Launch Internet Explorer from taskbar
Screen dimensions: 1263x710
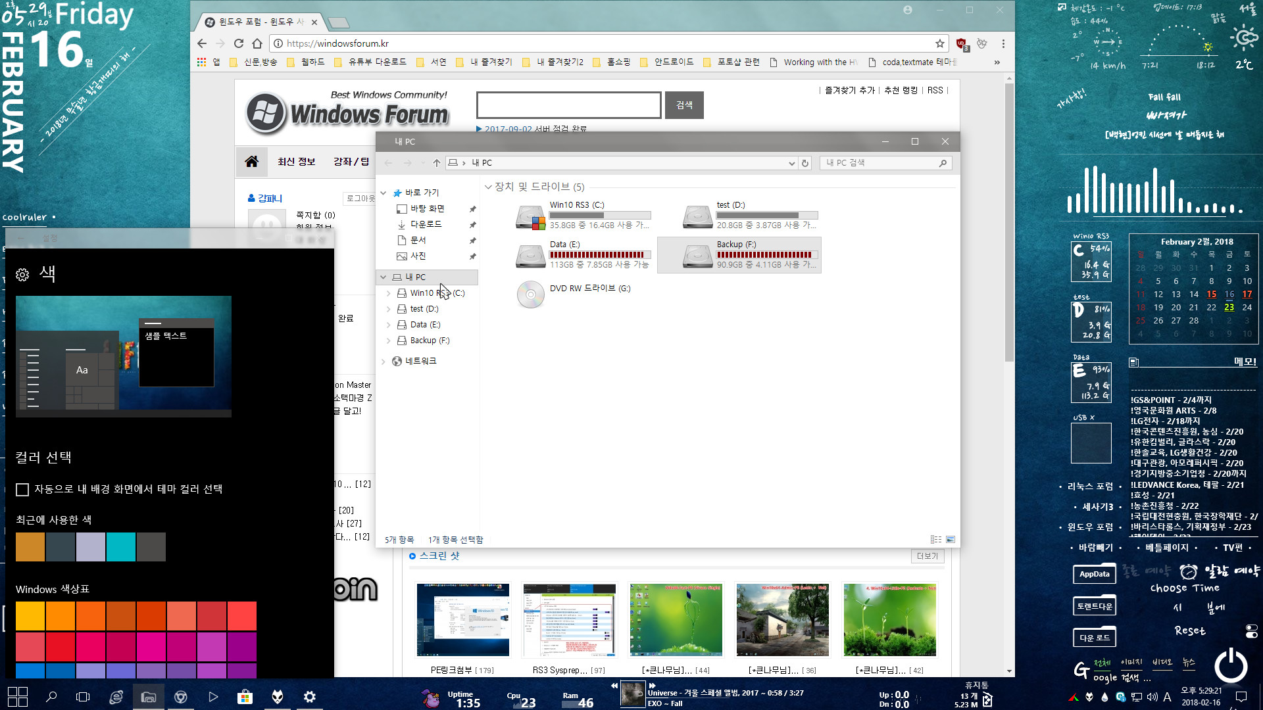(x=116, y=697)
